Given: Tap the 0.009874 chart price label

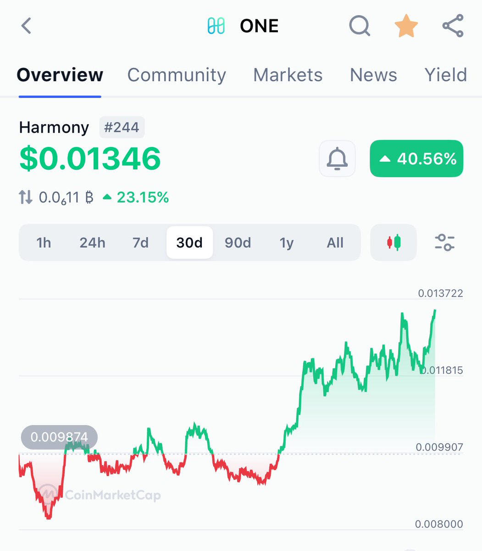Looking at the screenshot, I should point(59,437).
